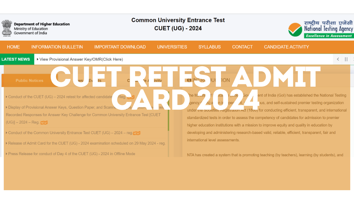Click Department of Higher Education text
The height and width of the screenshot is (199, 354).
tap(42, 24)
